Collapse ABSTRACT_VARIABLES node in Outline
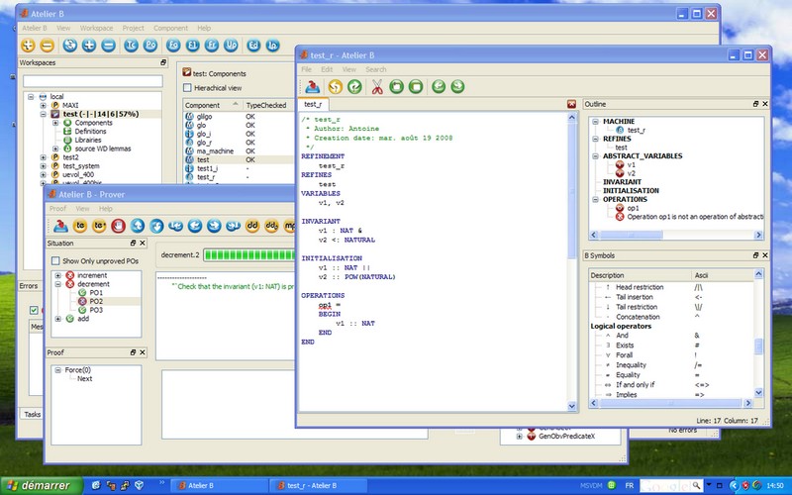The width and height of the screenshot is (792, 495). click(x=596, y=156)
